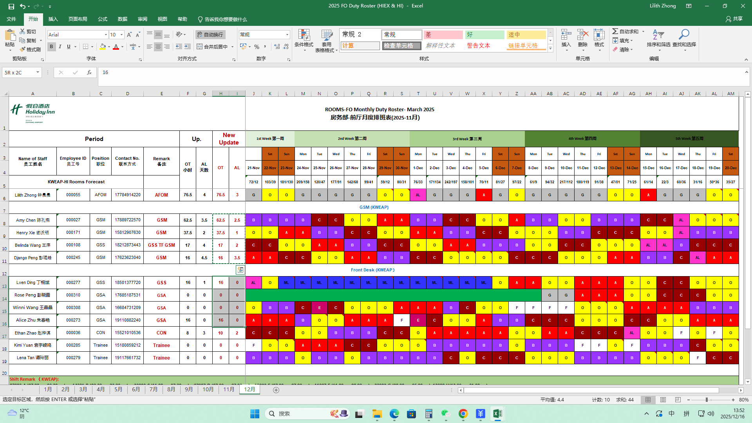Click Insert Function fx icon

pos(89,72)
